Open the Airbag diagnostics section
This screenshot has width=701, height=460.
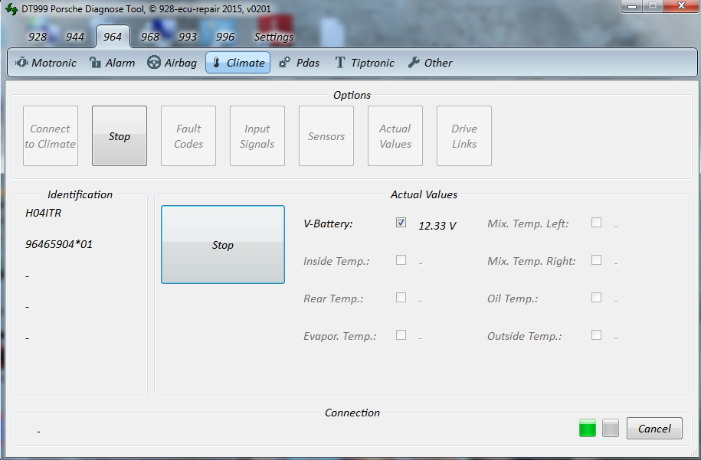click(172, 63)
